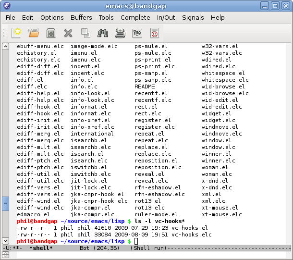This screenshot has width=293, height=260.
Task: Click the *shell* buffer name in mode line
Action: point(41,248)
